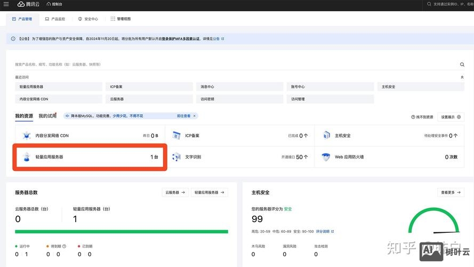Switch to the 我的试用 tab
Screen dimensions: 474x267
(x=47, y=116)
